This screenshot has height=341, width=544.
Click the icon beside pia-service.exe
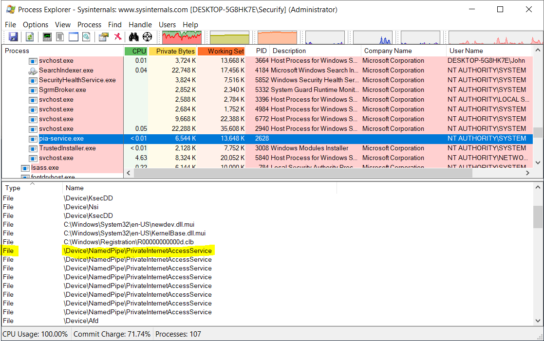[x=33, y=139]
